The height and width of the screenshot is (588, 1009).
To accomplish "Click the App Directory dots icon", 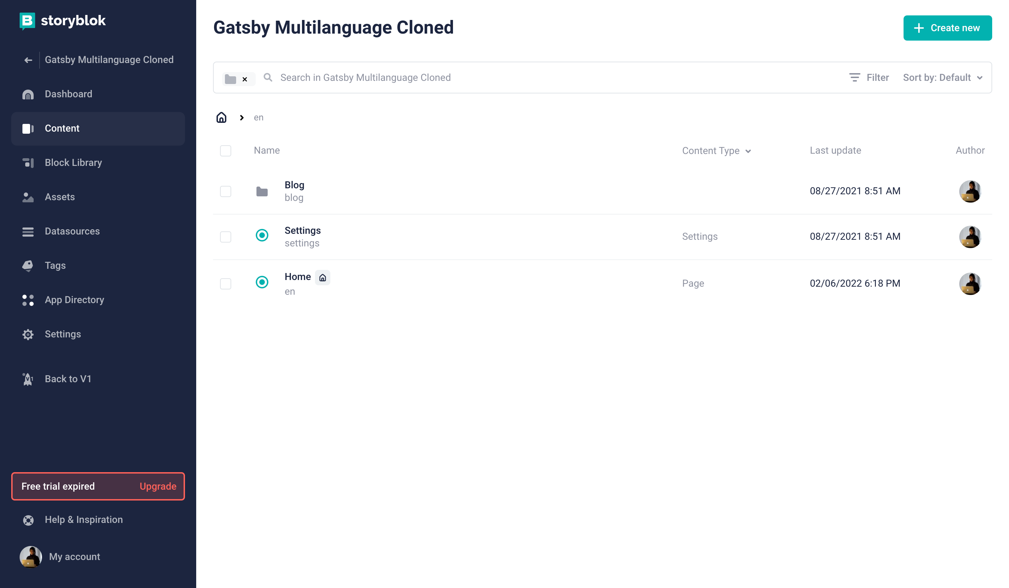I will point(28,300).
